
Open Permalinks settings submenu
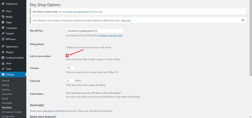coord(7,103)
